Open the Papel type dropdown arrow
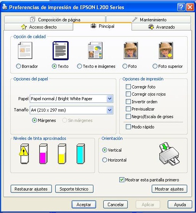This screenshot has height=213, width=196. 110,99
